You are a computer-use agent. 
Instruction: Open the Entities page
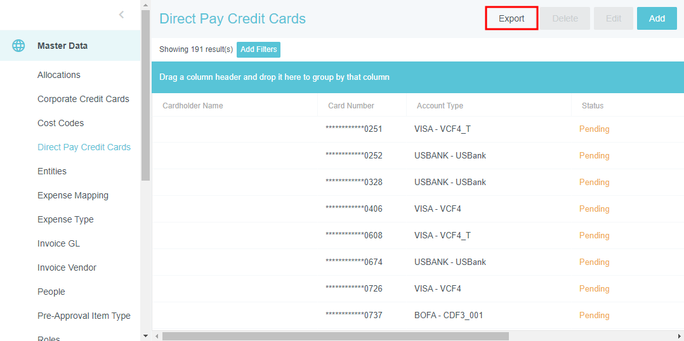coord(52,171)
